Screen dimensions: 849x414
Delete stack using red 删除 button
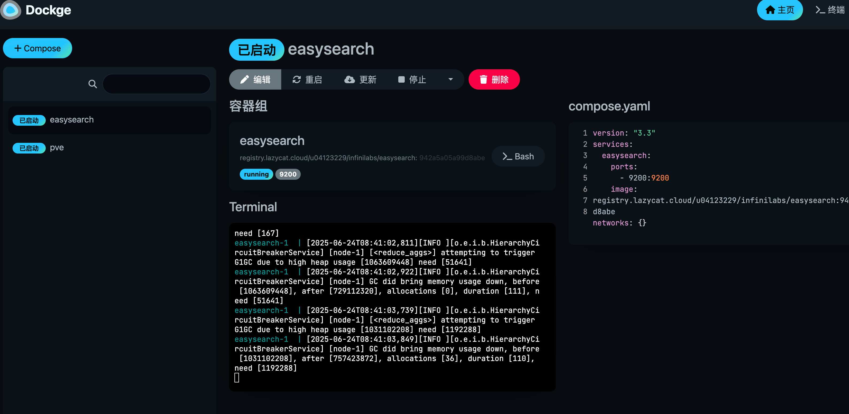pyautogui.click(x=494, y=79)
